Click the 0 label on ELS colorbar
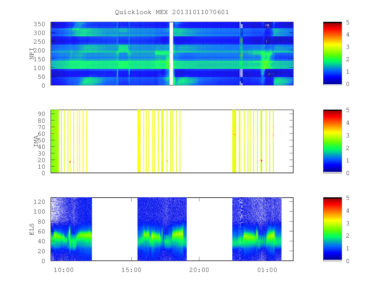The image size is (391, 293). pos(347,261)
